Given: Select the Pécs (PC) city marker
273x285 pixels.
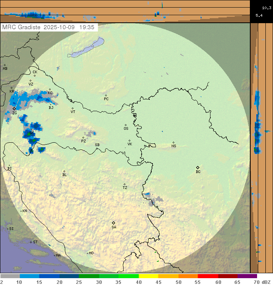Looking at the screenshot, I should click(106, 95).
